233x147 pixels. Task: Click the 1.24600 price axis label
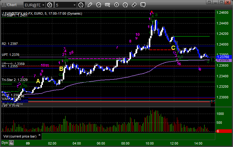(x=223, y=13)
